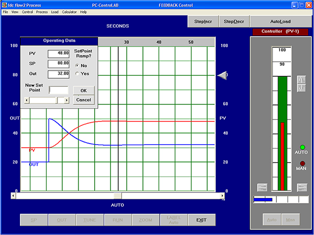Screen dimensions: 314x235
Task: Click the disabled SP button
Action: tap(34, 220)
